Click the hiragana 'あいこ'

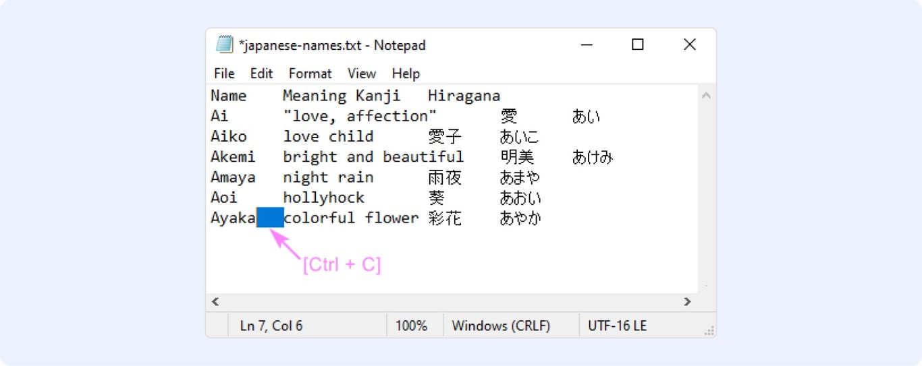(520, 137)
